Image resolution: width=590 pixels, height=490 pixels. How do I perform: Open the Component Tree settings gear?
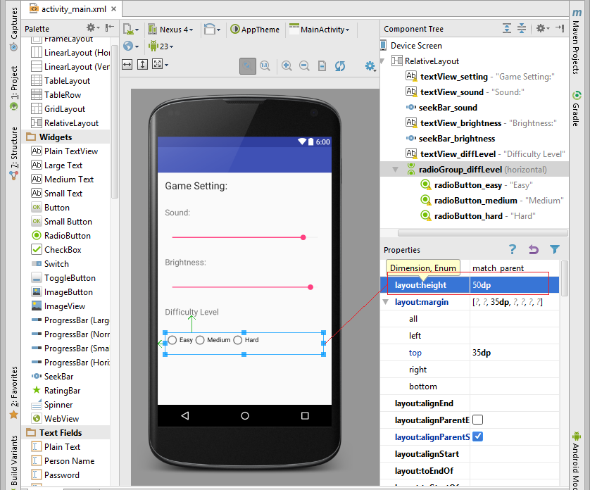[x=543, y=28]
